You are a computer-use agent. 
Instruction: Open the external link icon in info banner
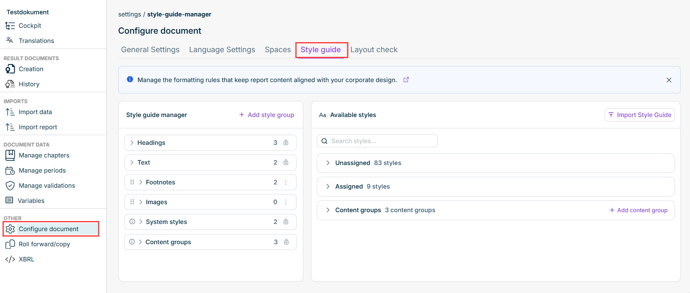[x=406, y=80]
